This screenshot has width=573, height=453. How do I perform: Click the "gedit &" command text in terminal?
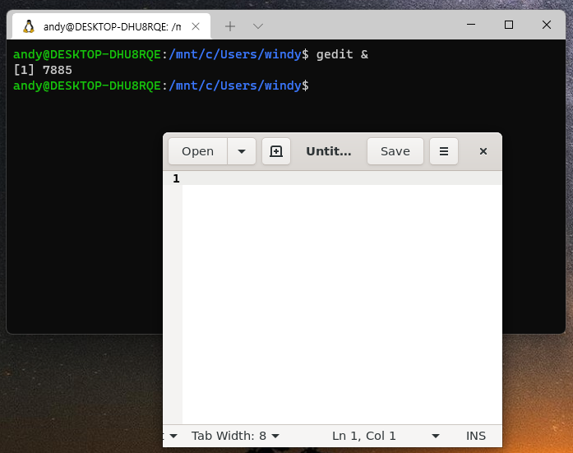pyautogui.click(x=342, y=54)
